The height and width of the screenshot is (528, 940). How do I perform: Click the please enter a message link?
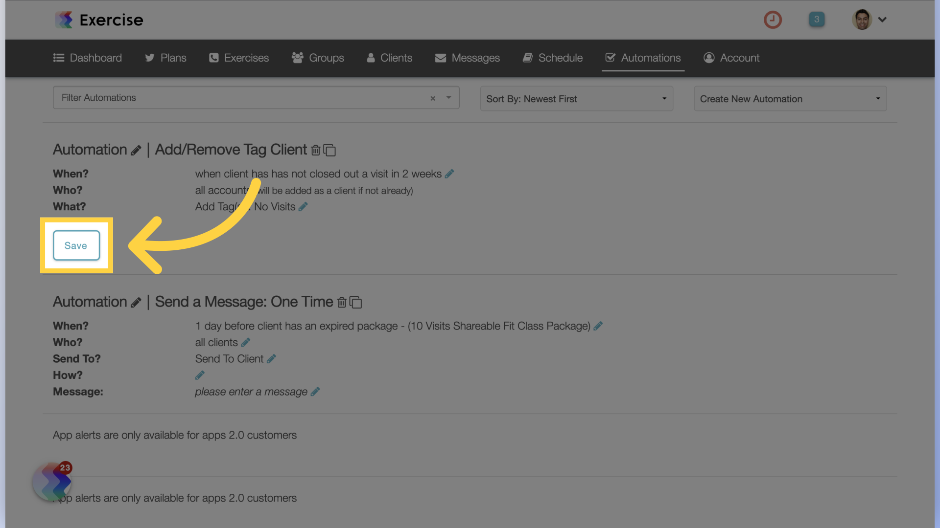coord(251,391)
